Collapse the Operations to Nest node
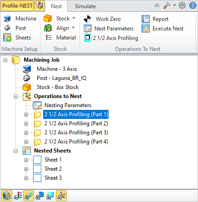Screen dimensions: 198x202 coord(15,96)
